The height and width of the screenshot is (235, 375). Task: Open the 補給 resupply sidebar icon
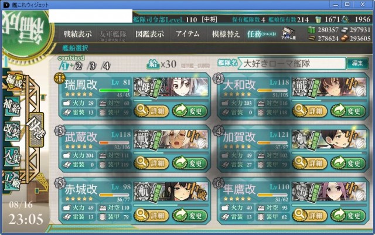click(12, 106)
